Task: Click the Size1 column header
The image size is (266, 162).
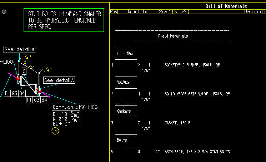Action: pyautogui.click(x=165, y=12)
